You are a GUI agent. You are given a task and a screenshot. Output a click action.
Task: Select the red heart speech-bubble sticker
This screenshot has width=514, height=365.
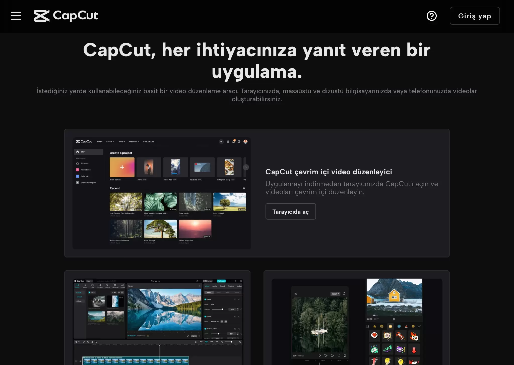click(374, 336)
